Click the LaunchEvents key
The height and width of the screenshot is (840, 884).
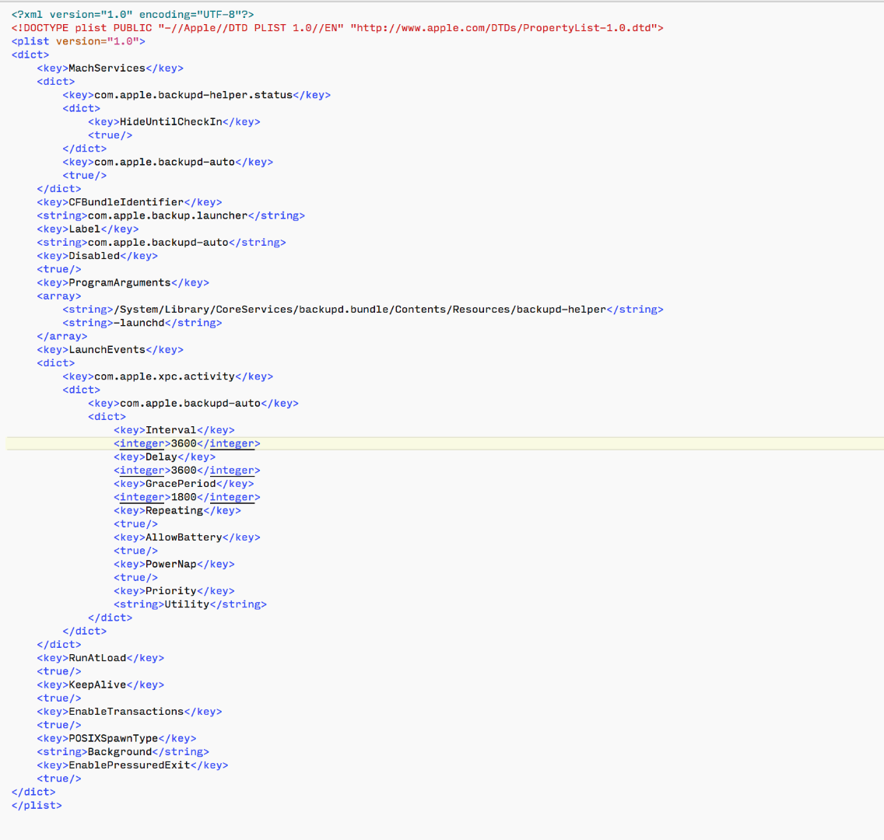click(107, 350)
